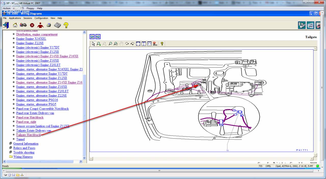Open Engine Engine X16XEL link
Viewport: 326px width, 179px height.
(31, 39)
